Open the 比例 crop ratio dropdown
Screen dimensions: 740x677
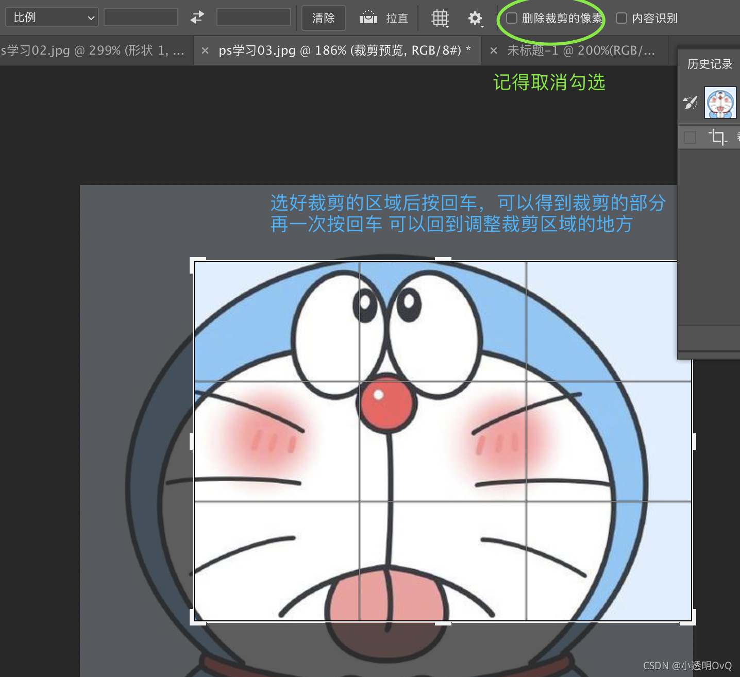pos(52,18)
